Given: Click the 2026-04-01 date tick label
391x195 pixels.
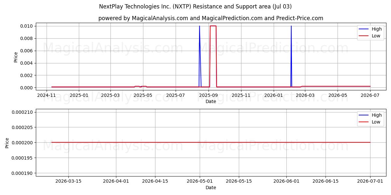Looking at the screenshot, I should [116, 181].
